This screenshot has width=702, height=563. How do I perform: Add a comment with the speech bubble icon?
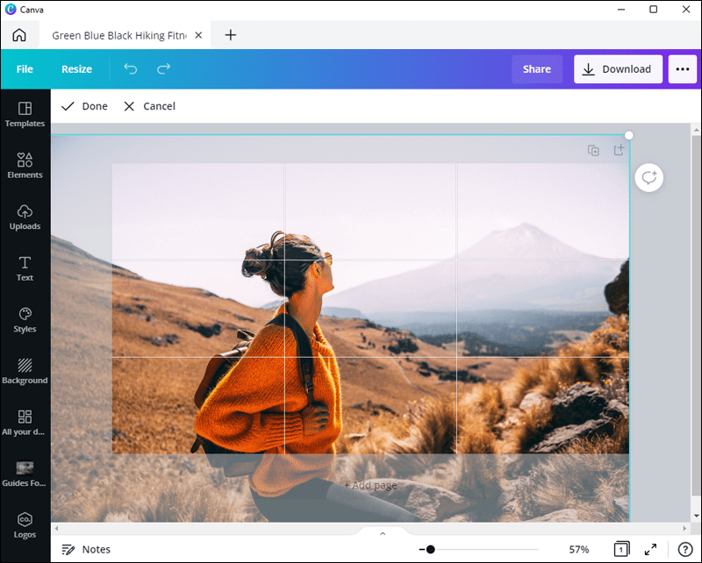pos(648,178)
